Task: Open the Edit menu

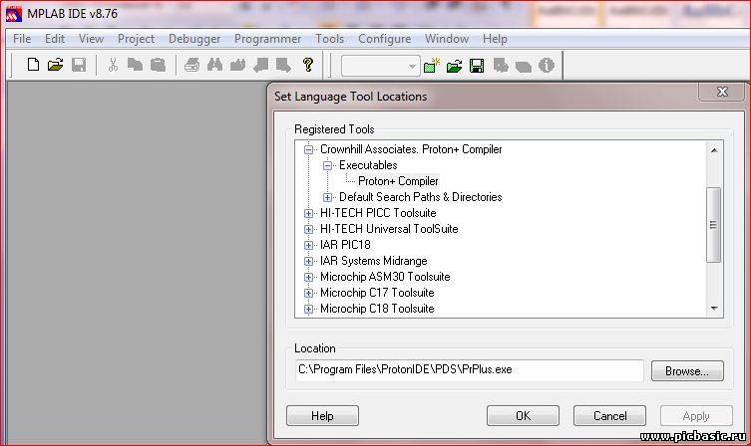Action: [55, 39]
